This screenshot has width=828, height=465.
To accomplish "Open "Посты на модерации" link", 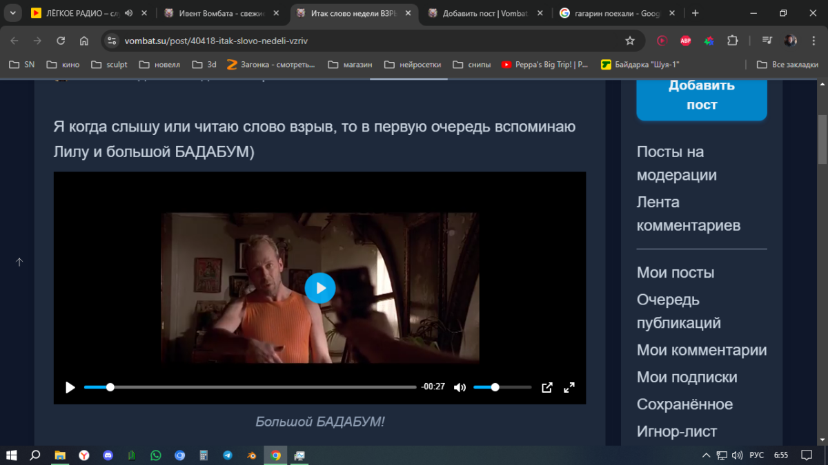I will coord(677,163).
